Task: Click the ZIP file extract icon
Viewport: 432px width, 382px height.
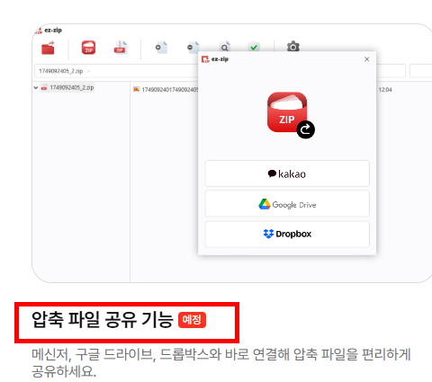Action: (x=121, y=48)
